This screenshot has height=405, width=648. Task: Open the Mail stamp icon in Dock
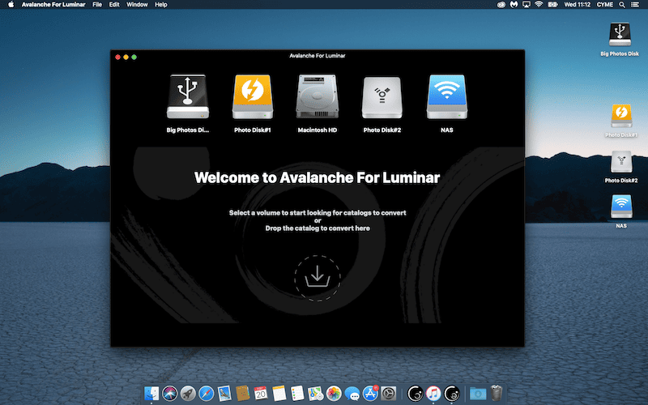click(224, 393)
